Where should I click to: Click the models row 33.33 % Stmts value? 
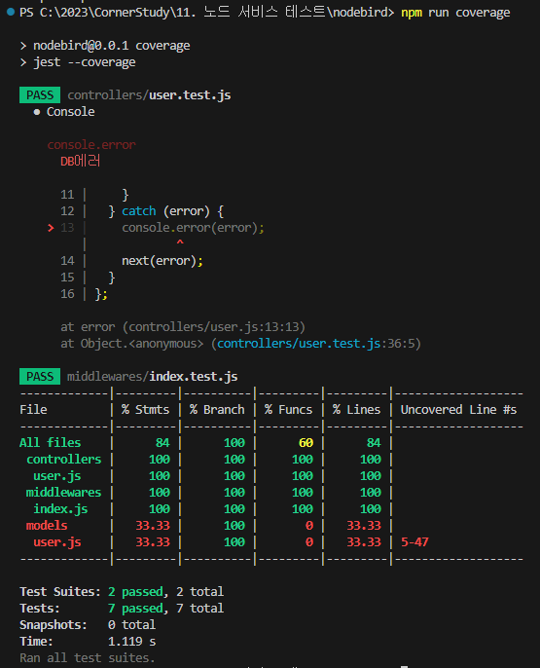click(153, 526)
